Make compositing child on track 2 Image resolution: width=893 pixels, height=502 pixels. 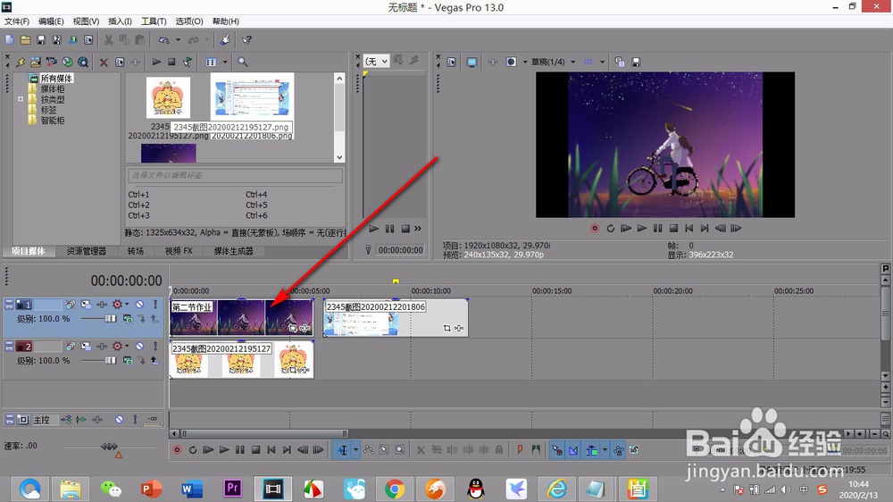point(154,360)
